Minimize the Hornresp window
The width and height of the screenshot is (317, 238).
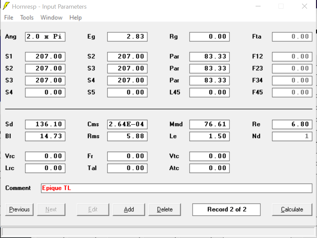coord(258,6)
